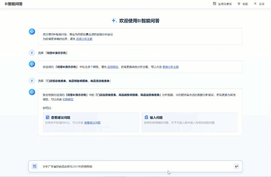Click the 关闭 text label
271x177 pixels.
262,4
